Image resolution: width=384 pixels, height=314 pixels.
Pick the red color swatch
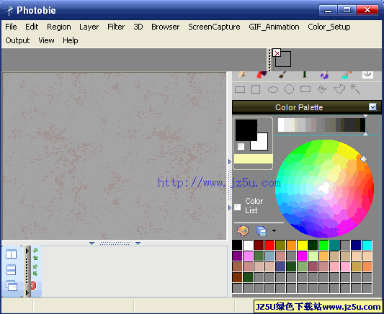(269, 245)
